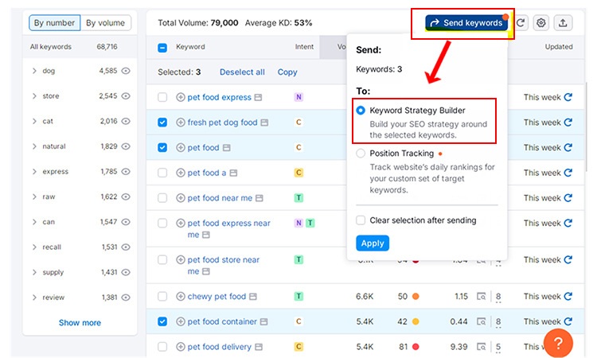Expand the supply keyword group
This screenshot has height=358, width=597.
click(x=34, y=272)
